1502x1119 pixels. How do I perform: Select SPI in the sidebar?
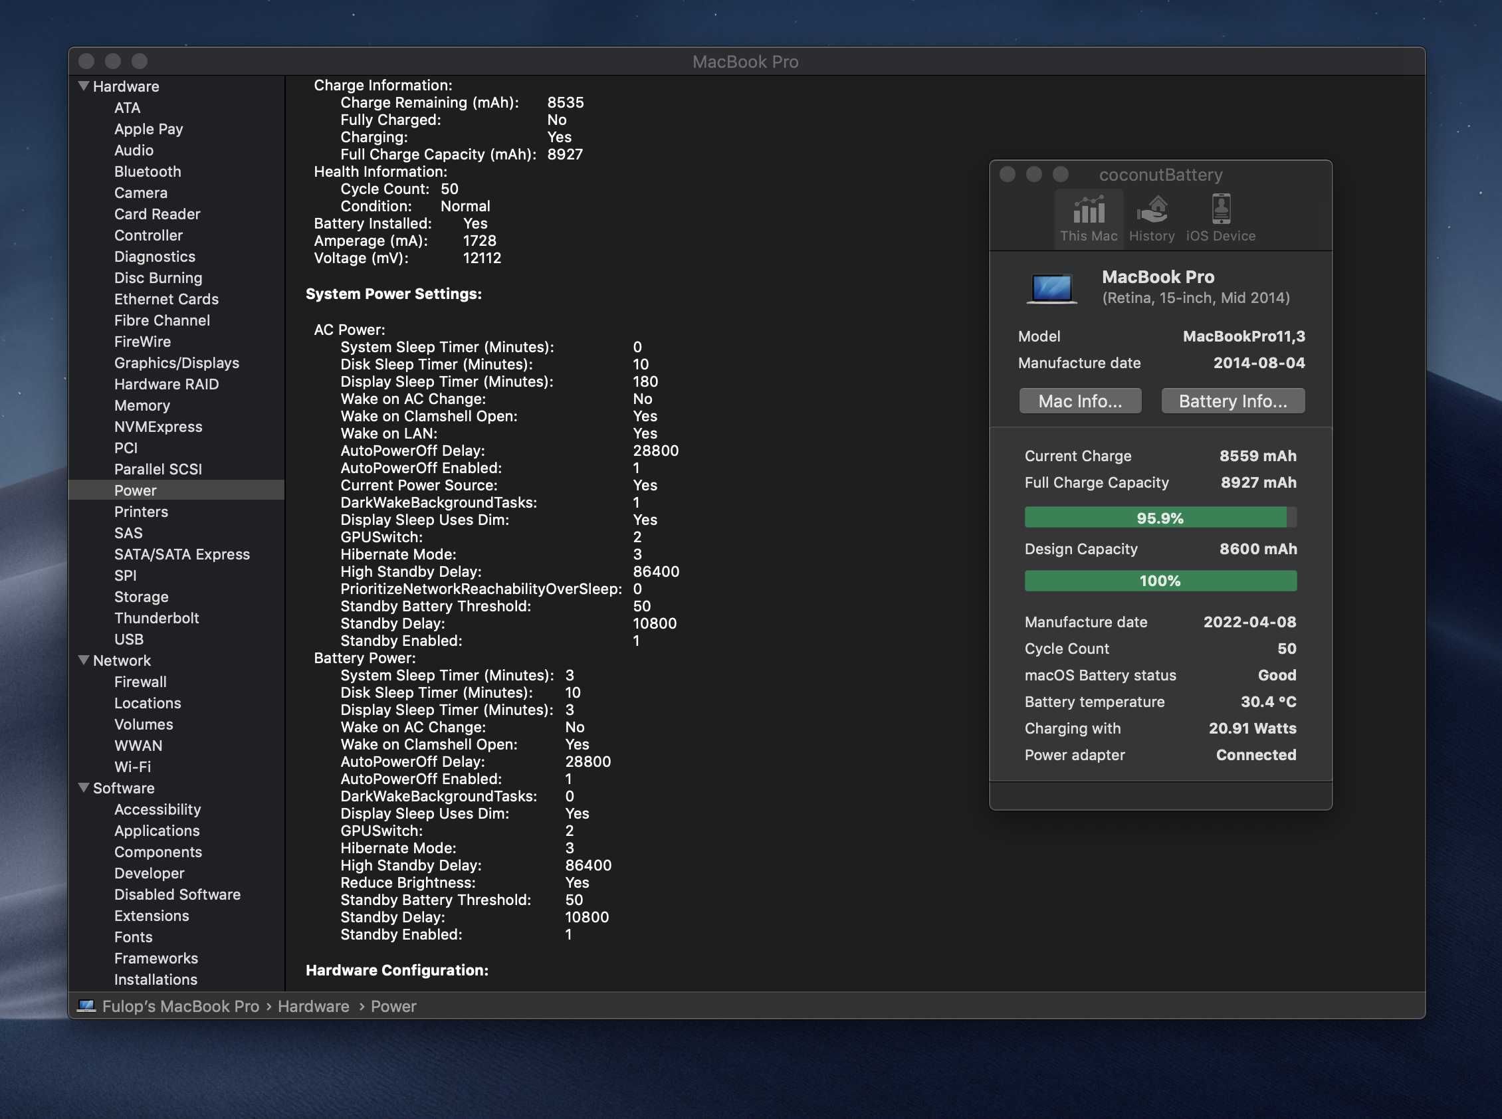[x=125, y=575]
